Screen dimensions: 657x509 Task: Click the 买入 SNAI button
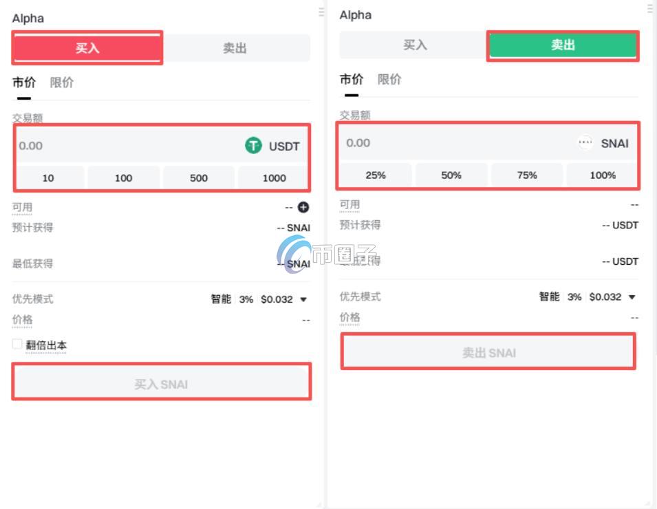(161, 382)
